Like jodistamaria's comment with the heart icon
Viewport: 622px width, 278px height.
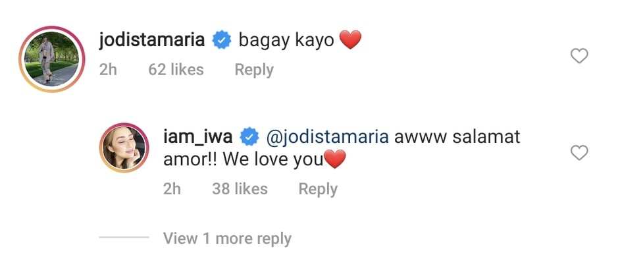[x=579, y=56]
